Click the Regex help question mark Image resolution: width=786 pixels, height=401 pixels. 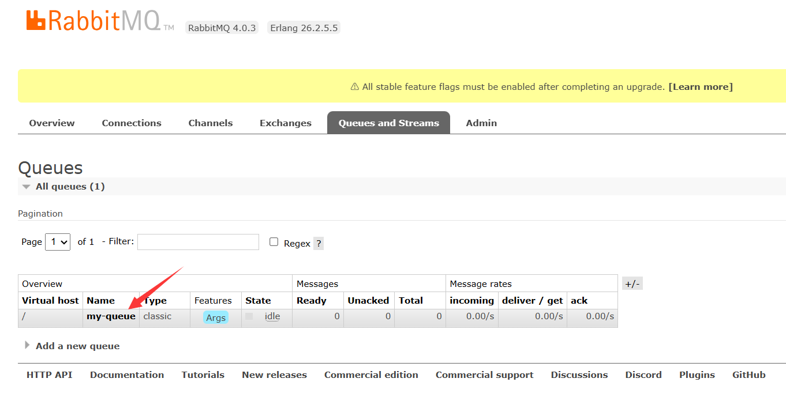point(319,243)
